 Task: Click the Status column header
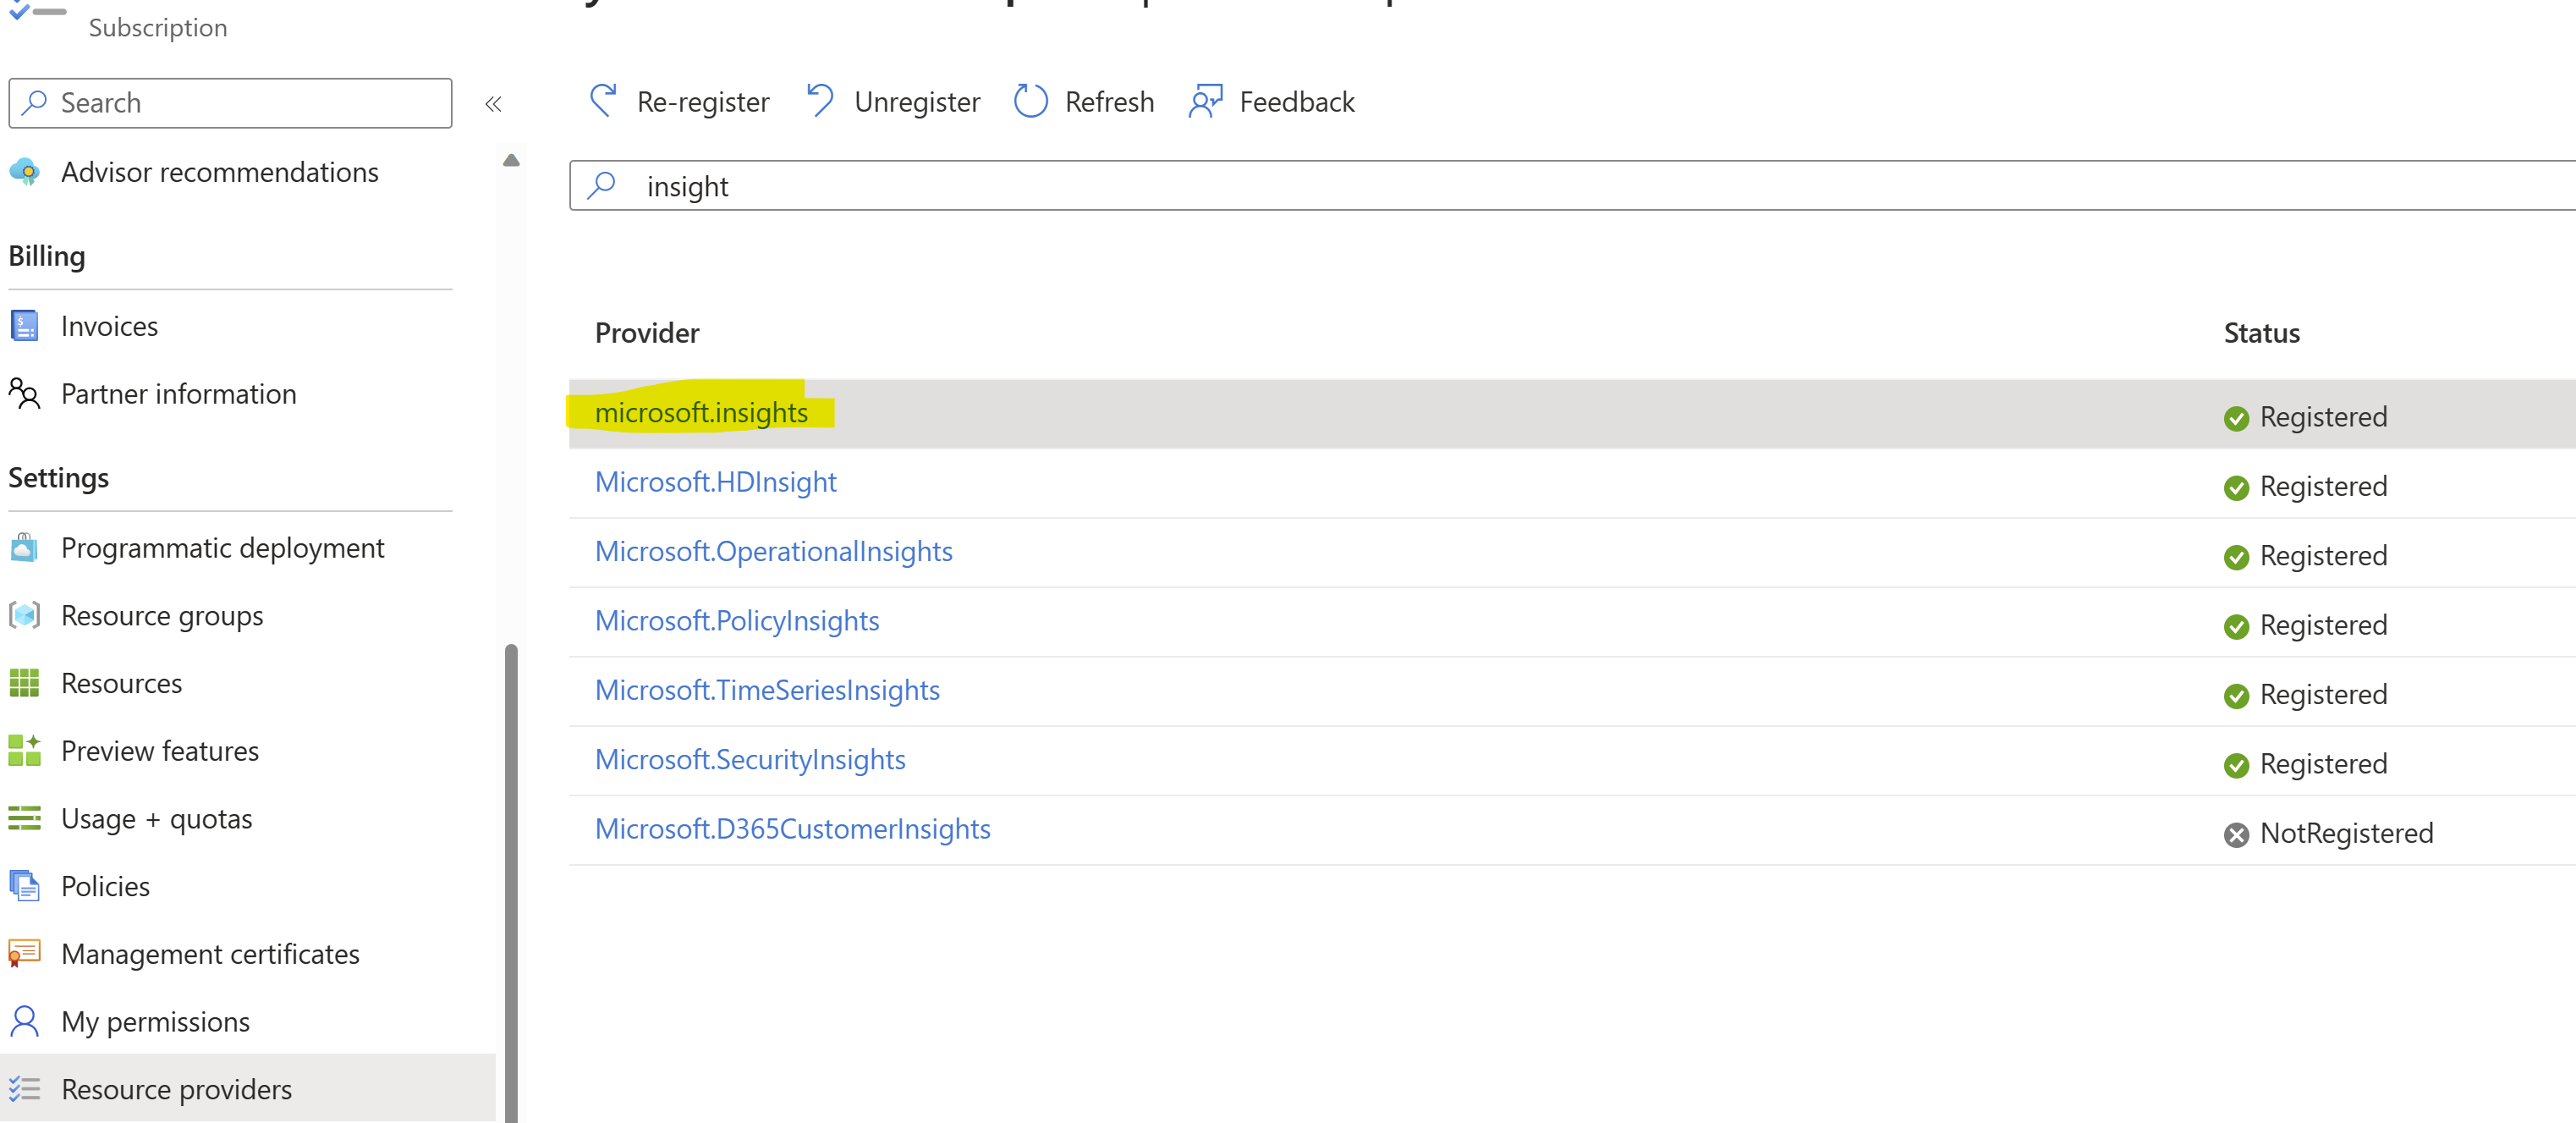pyautogui.click(x=2261, y=333)
